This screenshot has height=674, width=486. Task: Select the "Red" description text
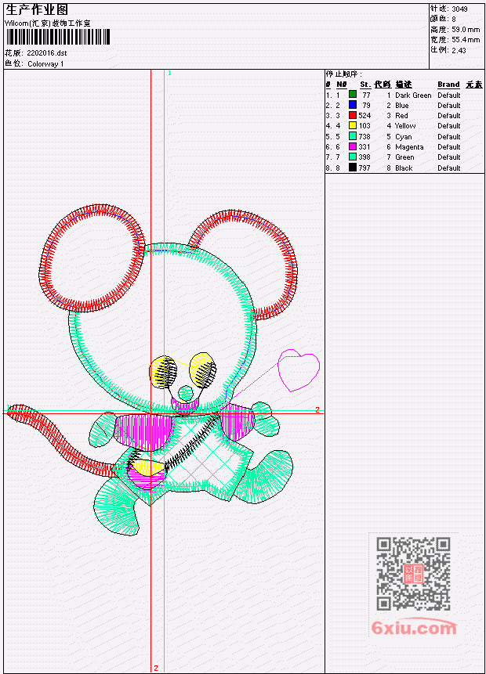click(401, 116)
